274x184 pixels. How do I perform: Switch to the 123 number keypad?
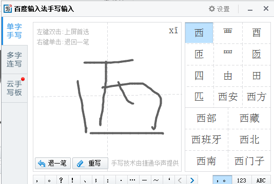pyautogui.click(x=242, y=180)
